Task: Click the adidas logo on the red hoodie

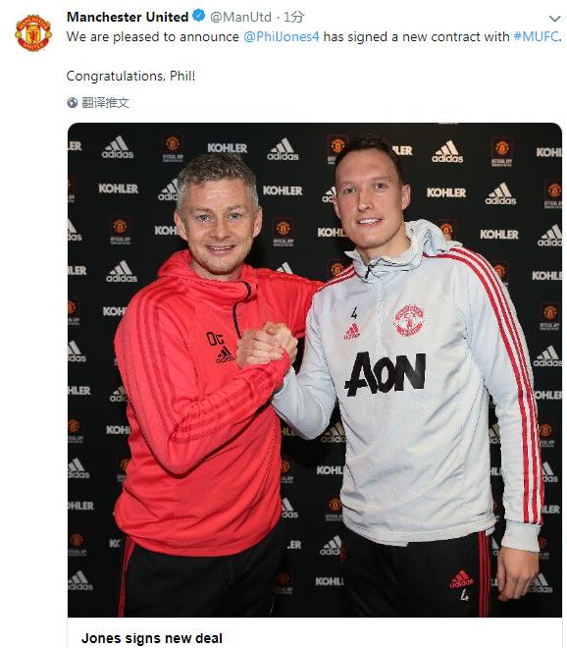Action: pyautogui.click(x=225, y=354)
